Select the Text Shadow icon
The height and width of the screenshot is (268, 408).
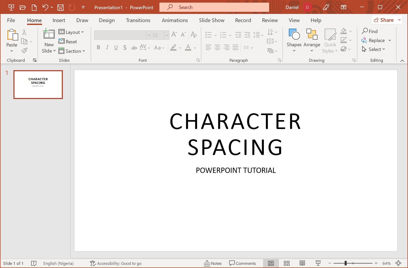(x=125, y=48)
